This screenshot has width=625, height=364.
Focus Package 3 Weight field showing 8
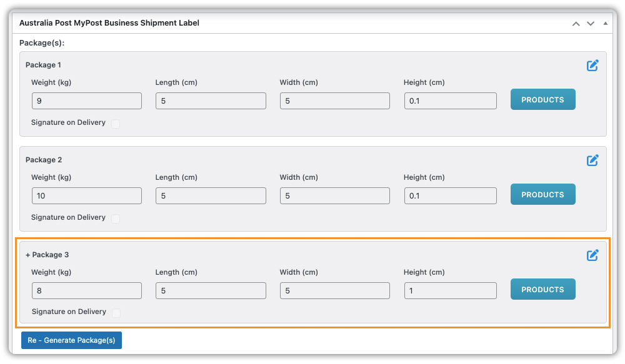(86, 290)
